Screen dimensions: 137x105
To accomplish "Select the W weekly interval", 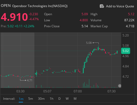I will [x=67, y=99].
